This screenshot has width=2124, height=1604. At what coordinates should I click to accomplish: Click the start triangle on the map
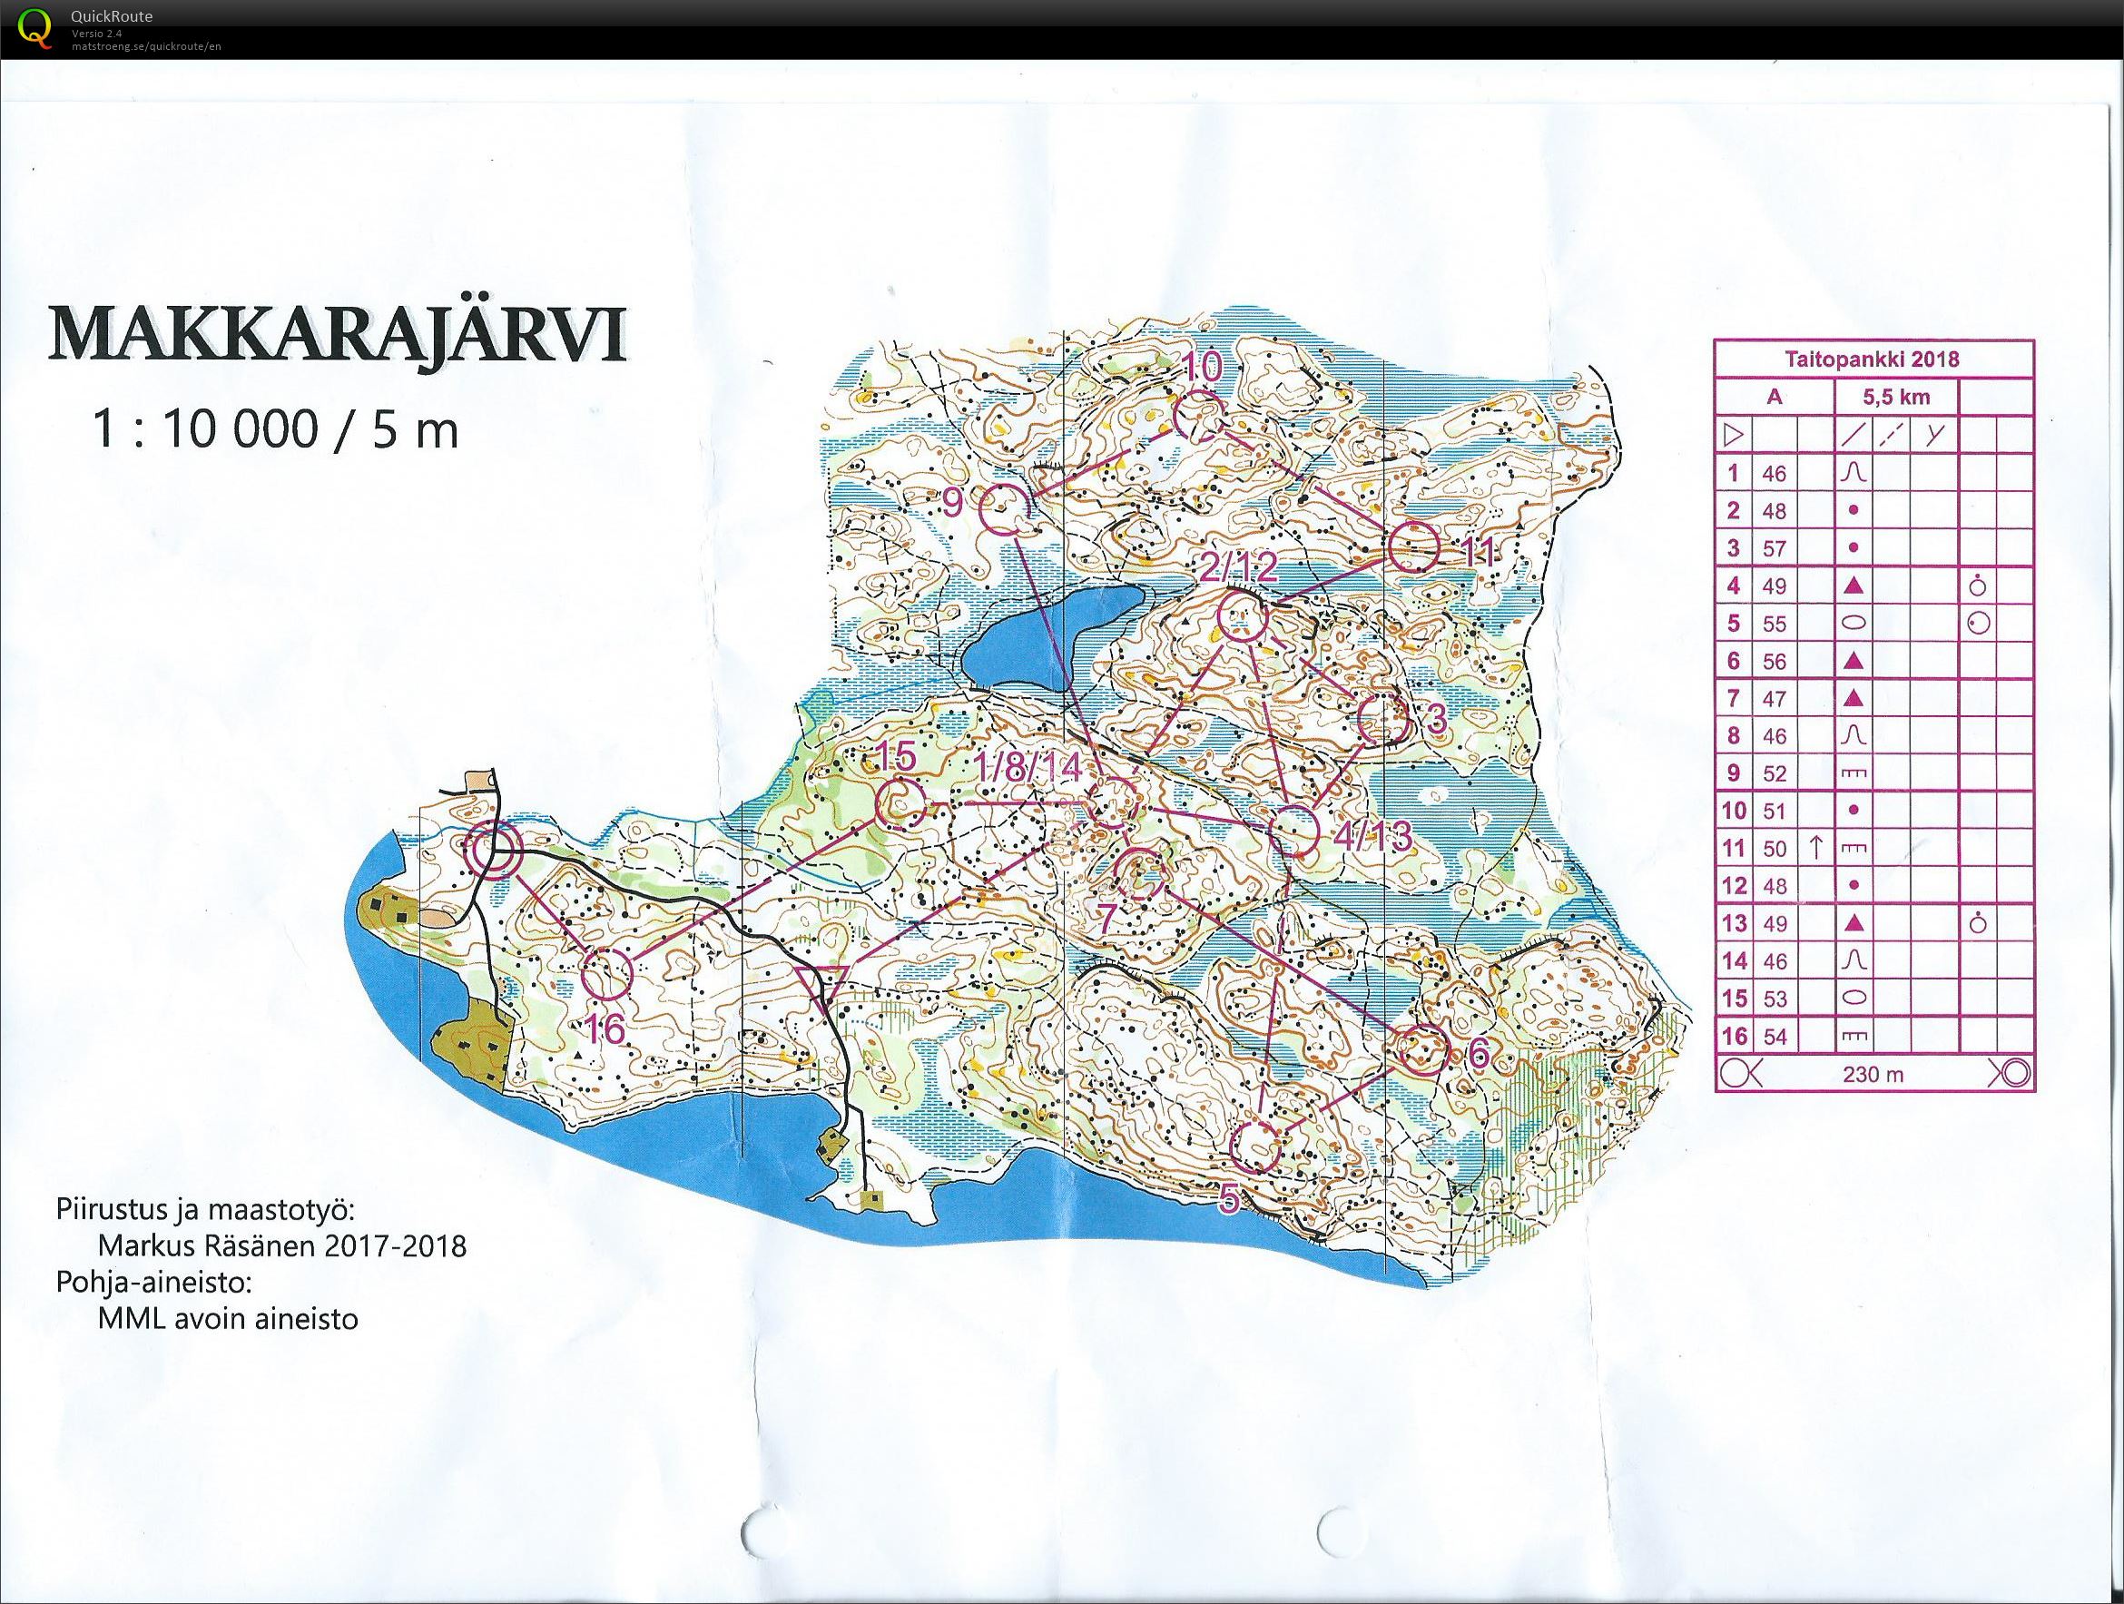point(821,982)
